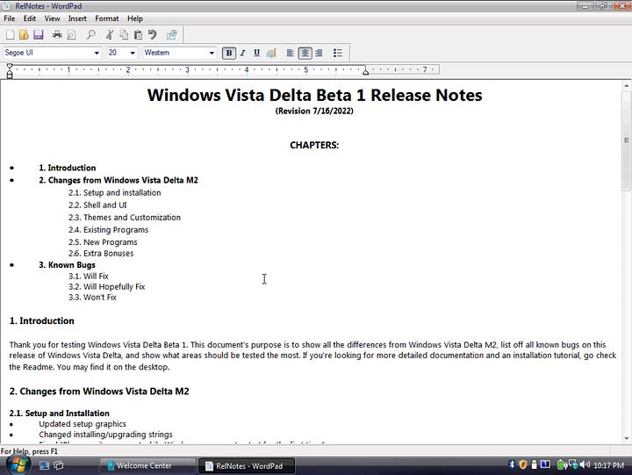Copy selection using the Copy icon
The image size is (632, 475).
tap(124, 35)
